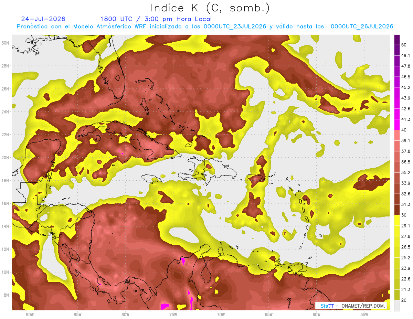Image resolution: width=413 pixels, height=319 pixels.
Task: Click the SisTT - ONAMET/REP.DOM. logo box
Action: click(x=352, y=306)
